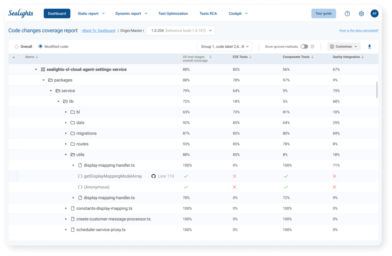
Task: Open the Customize columns dropdown
Action: click(x=343, y=46)
